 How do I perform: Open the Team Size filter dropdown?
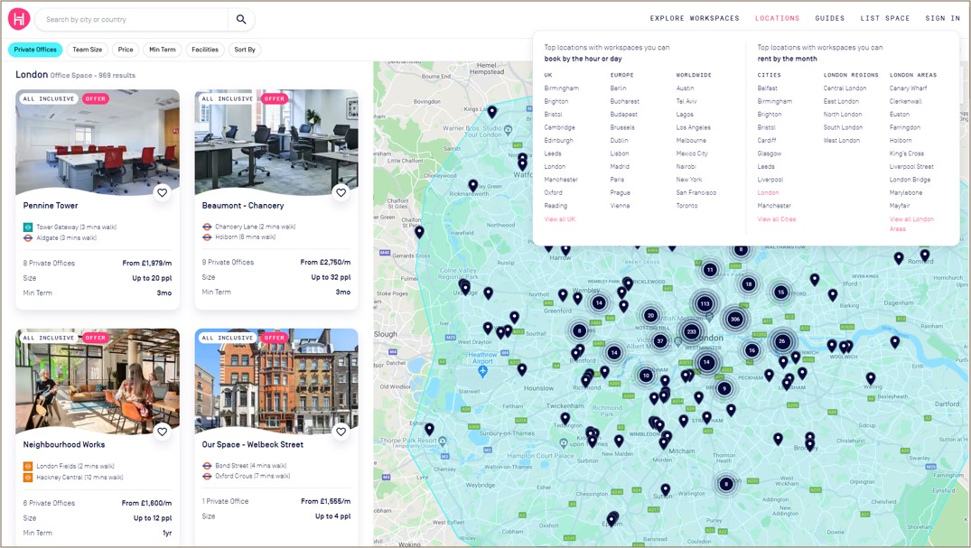point(88,50)
